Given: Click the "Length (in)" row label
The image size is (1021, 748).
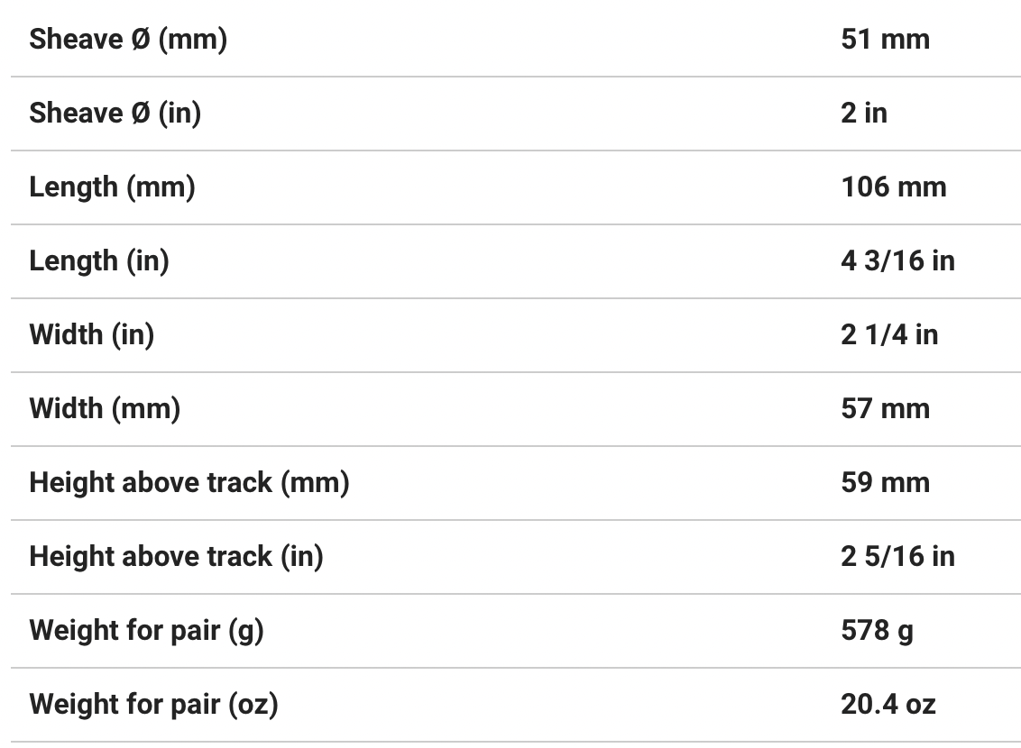Looking at the screenshot, I should [x=99, y=261].
